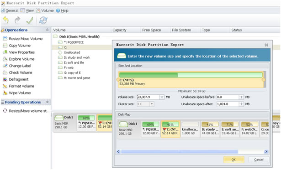281x170 pixels.
Task: Sort by Type column header
Action: click(215, 30)
